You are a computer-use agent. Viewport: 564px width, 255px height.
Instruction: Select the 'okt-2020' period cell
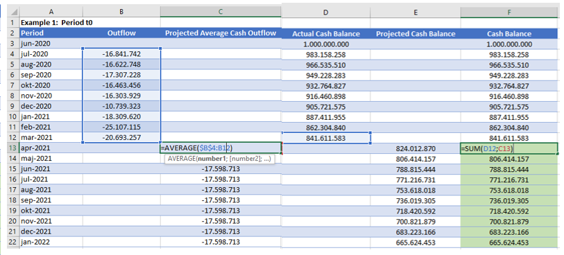tap(51, 85)
